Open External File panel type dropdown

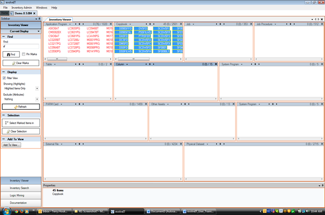click(62, 144)
